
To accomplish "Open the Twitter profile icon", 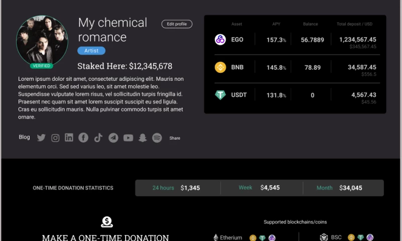I will point(41,138).
